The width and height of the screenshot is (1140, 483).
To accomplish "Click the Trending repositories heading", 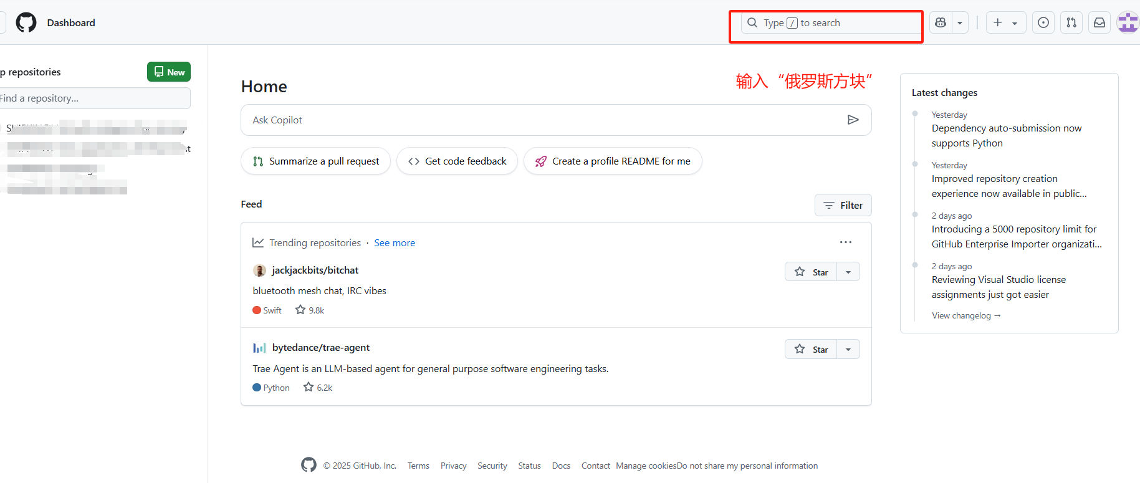I will coord(315,242).
